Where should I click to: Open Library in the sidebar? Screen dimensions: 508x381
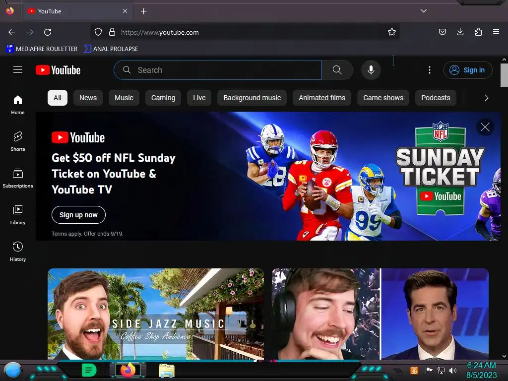[x=18, y=215]
